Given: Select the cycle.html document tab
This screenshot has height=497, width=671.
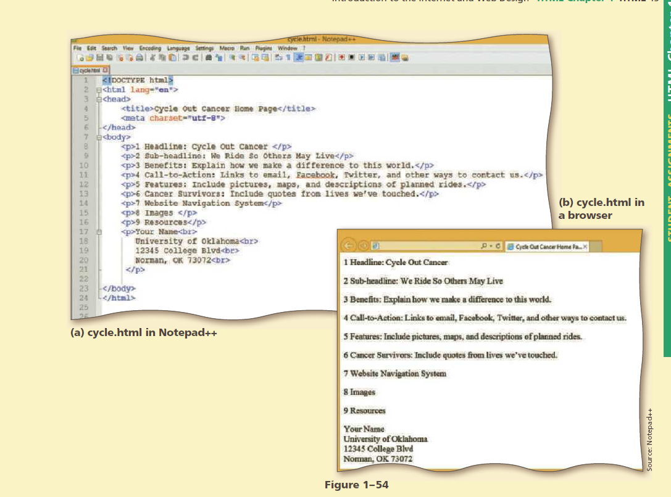Looking at the screenshot, I should pyautogui.click(x=90, y=70).
